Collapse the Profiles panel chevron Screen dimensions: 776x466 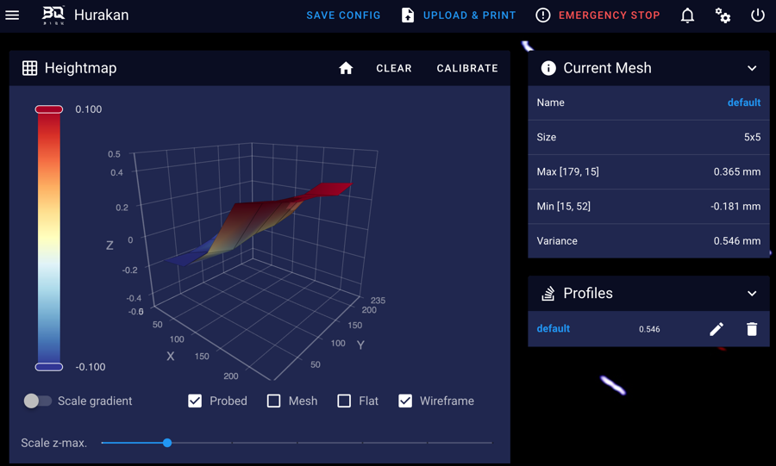[752, 294]
